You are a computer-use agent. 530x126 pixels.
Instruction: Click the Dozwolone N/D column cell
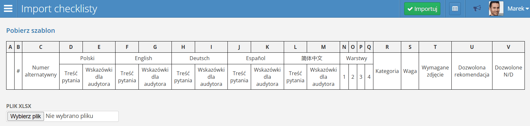[508, 71]
